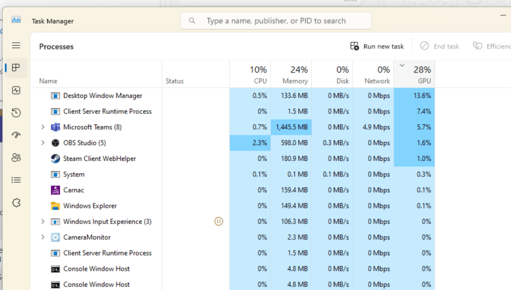Select the Windows Explorer process name
The height and width of the screenshot is (290, 511).
pyautogui.click(x=90, y=206)
